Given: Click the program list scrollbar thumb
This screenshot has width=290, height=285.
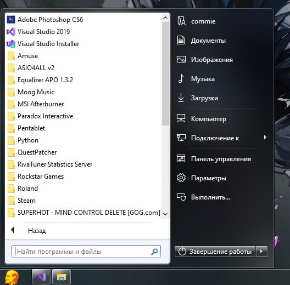Looking at the screenshot, I should tap(165, 74).
